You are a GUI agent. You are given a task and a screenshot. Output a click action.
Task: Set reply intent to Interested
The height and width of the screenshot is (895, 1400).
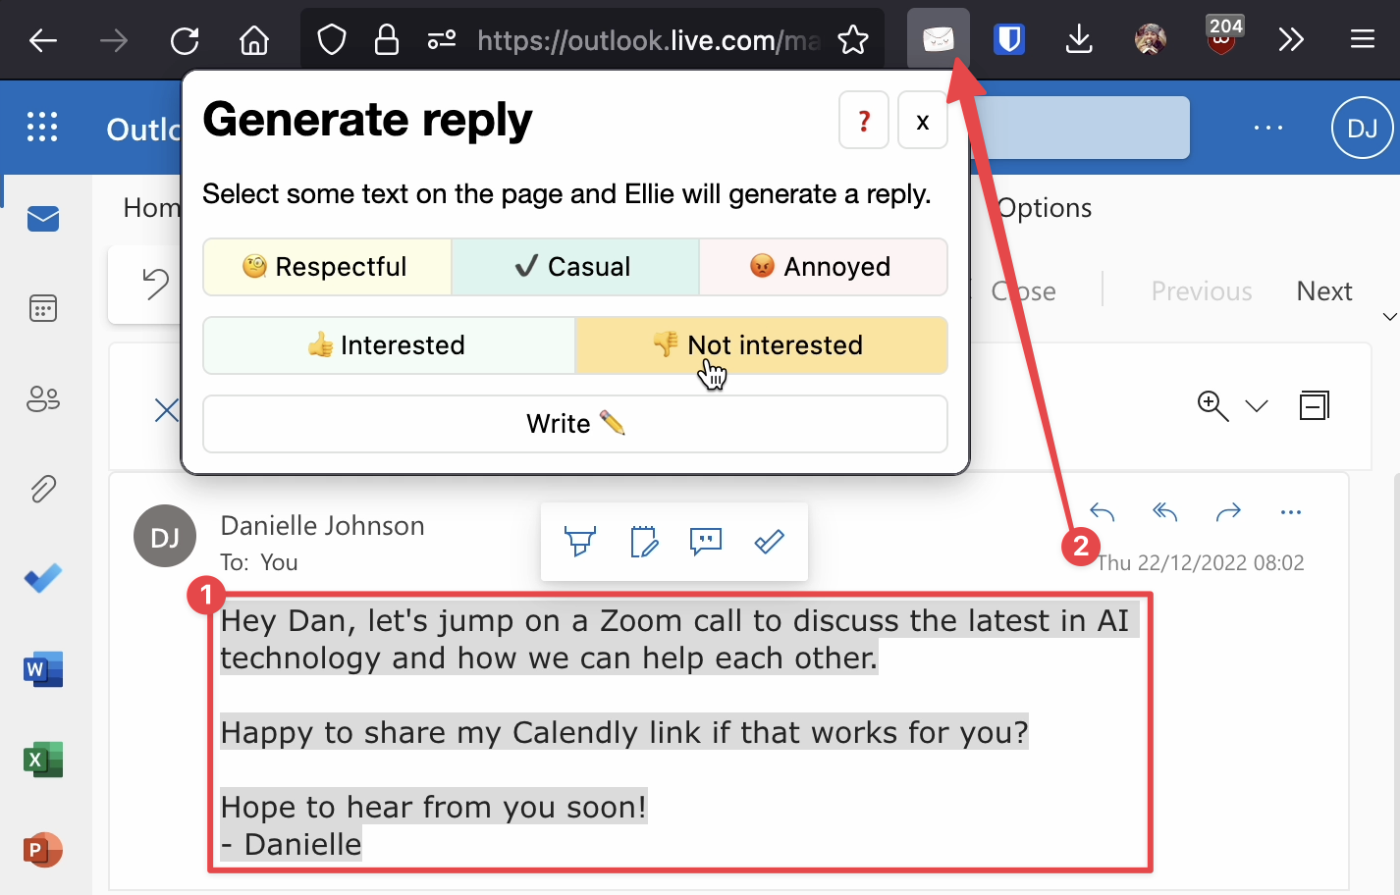[389, 345]
